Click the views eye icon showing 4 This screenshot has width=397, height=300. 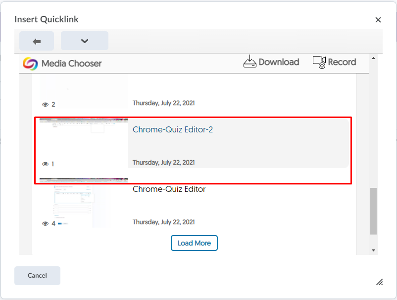46,224
